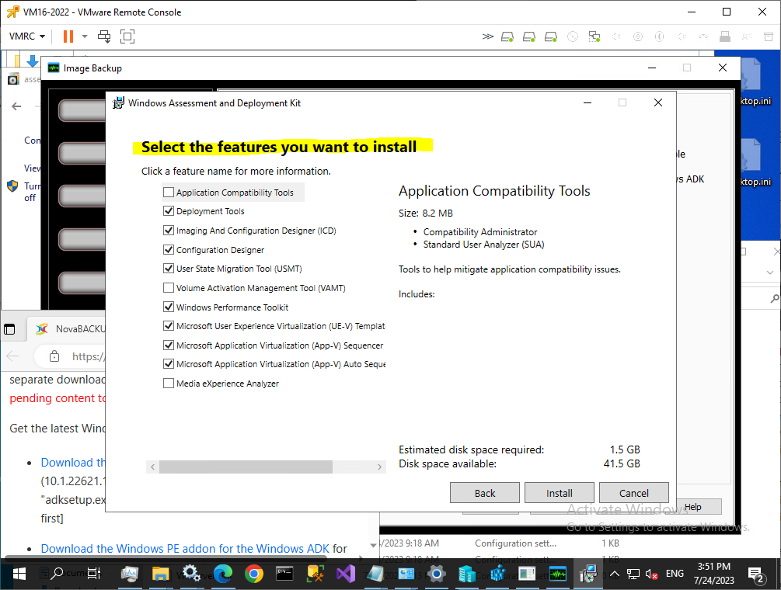Click the network tray icon

point(633,574)
